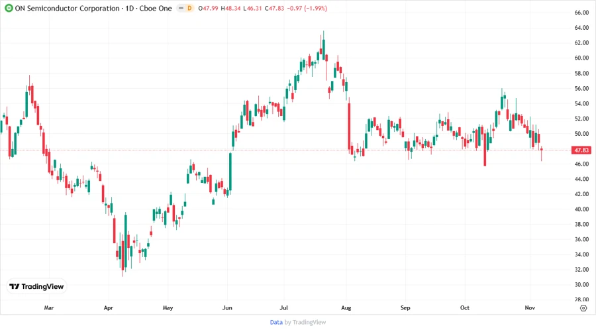Click the Nov label on time axis
Screen dimensions: 596x330
(x=530, y=307)
